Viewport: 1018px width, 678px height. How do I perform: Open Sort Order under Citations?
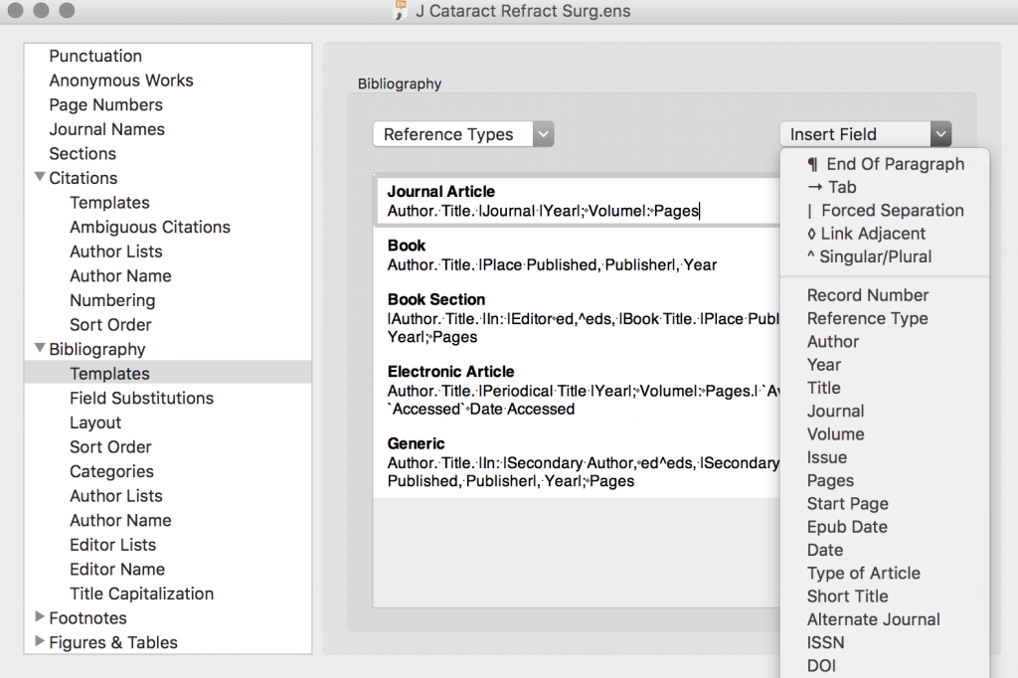110,325
